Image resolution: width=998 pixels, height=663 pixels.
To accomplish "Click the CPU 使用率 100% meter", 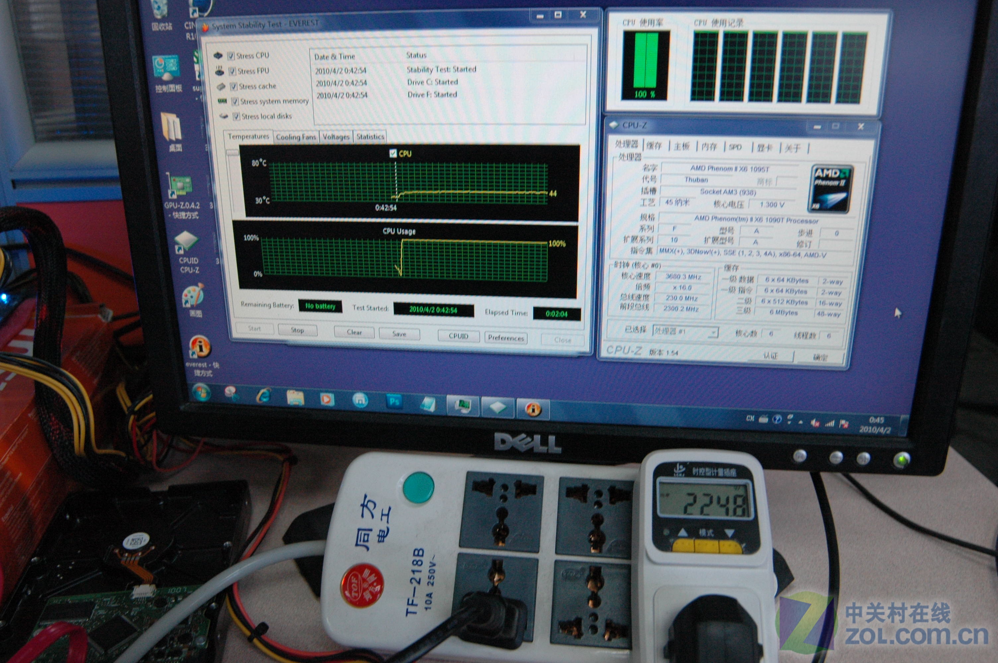I will (x=645, y=66).
